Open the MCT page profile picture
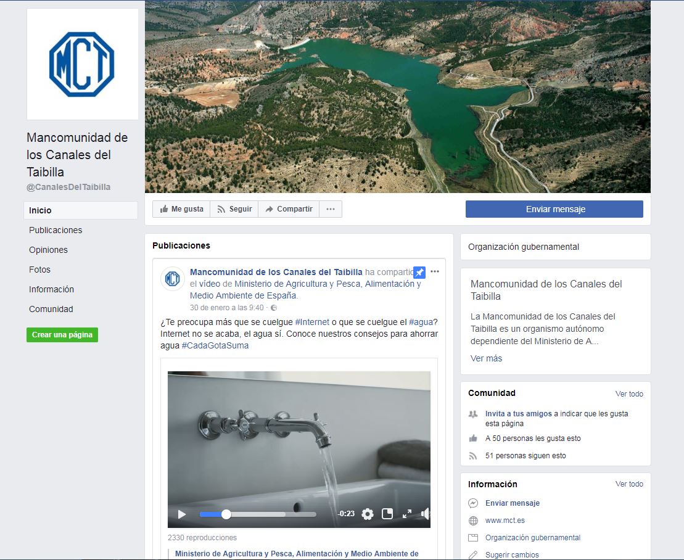This screenshot has width=684, height=560. pyautogui.click(x=83, y=64)
